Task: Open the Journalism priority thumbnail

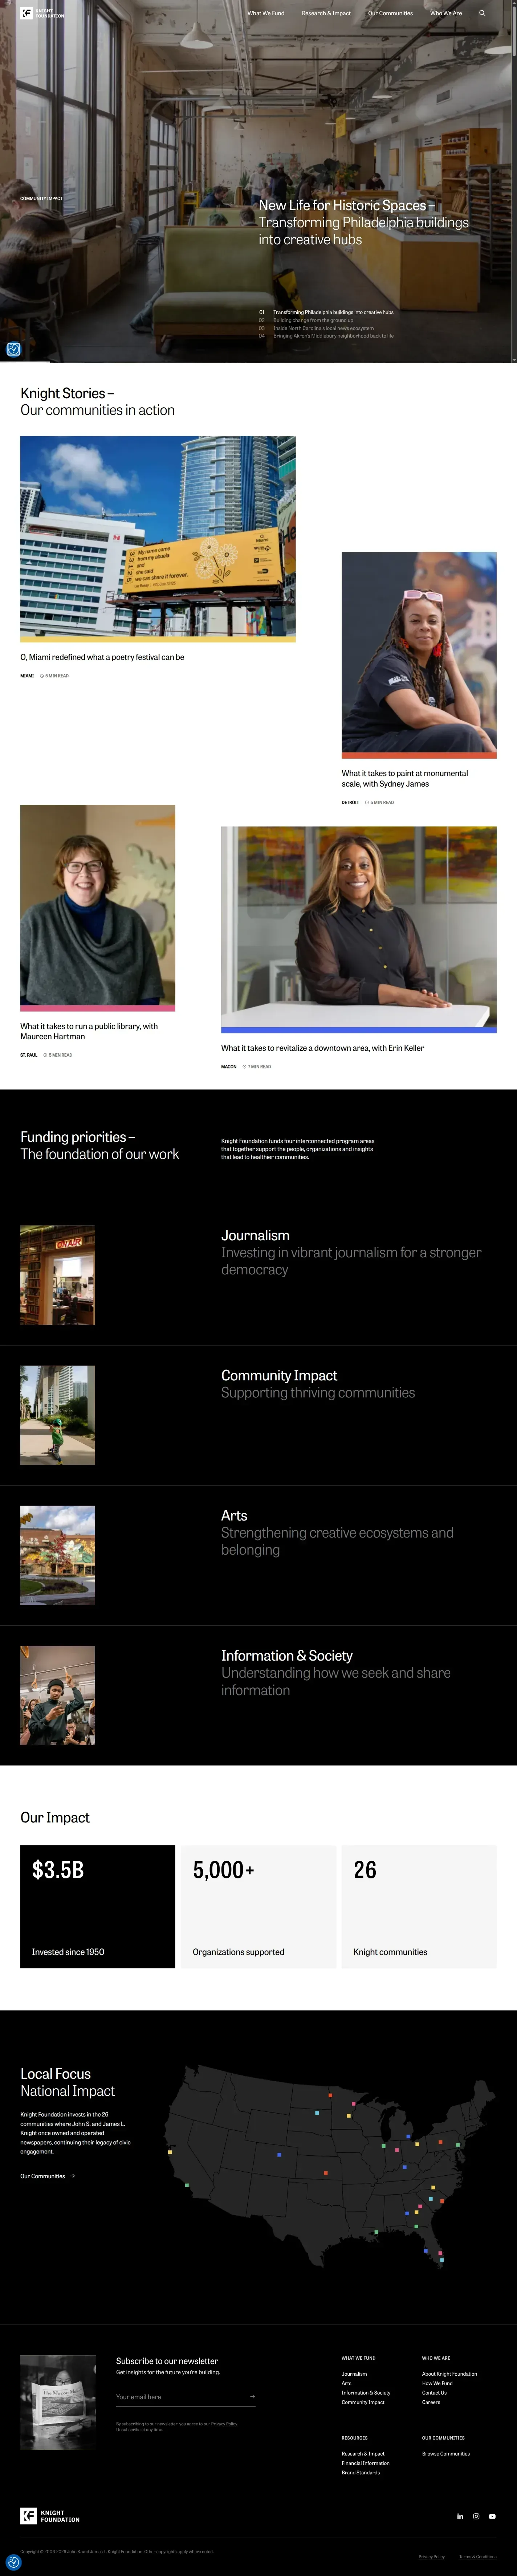Action: point(58,1275)
